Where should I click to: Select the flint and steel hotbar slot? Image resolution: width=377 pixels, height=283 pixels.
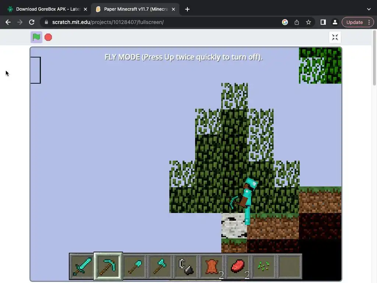pos(186,266)
